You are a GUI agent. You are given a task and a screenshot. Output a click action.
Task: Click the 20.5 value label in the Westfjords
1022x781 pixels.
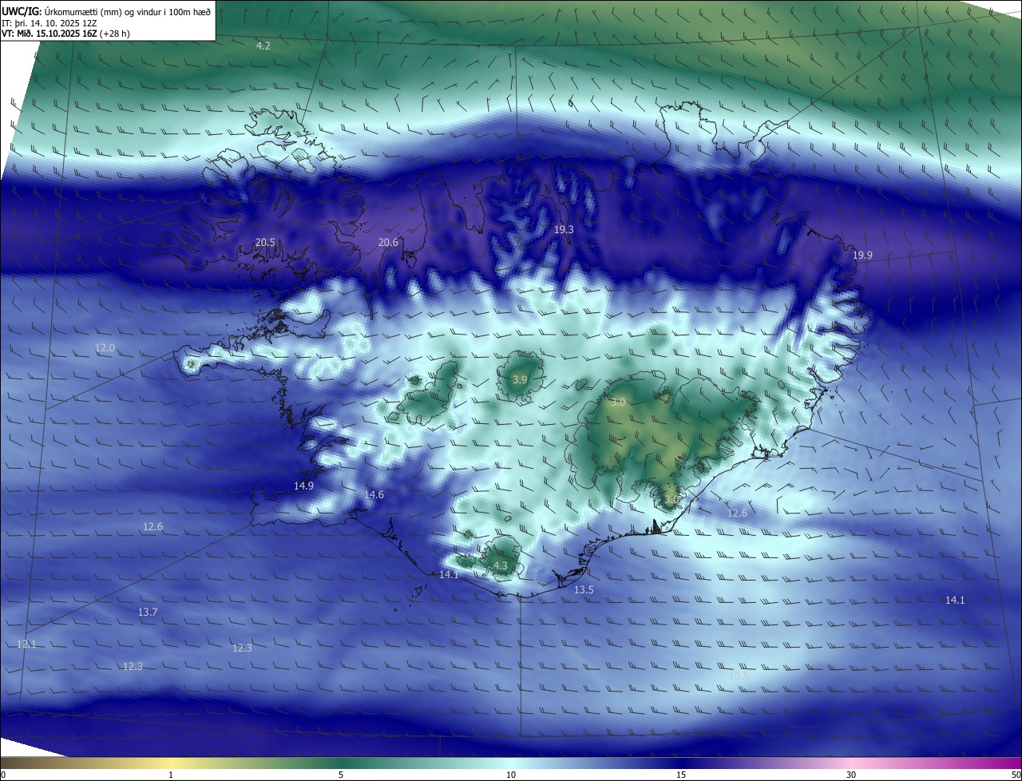tap(265, 242)
